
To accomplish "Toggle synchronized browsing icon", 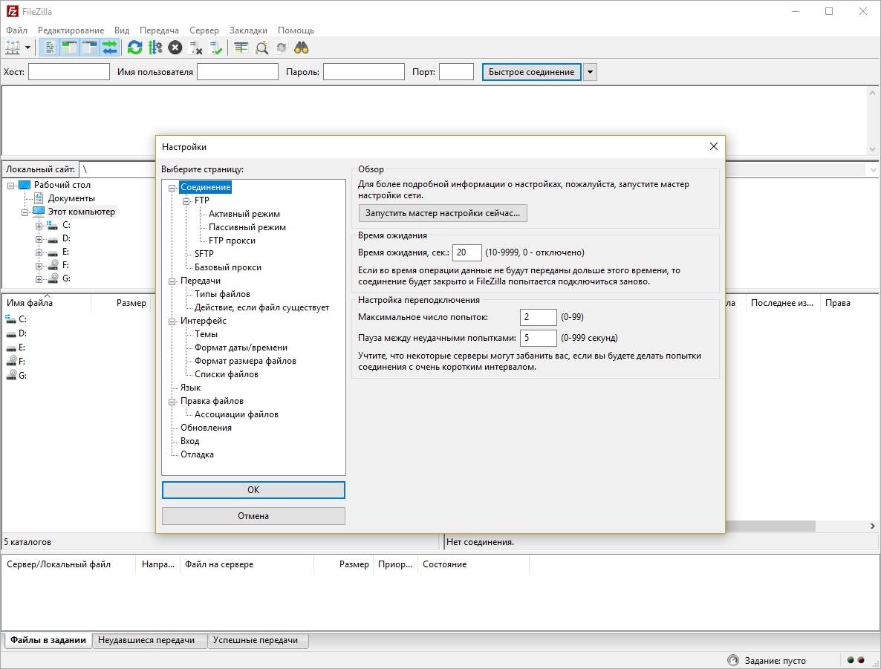I will pos(282,48).
